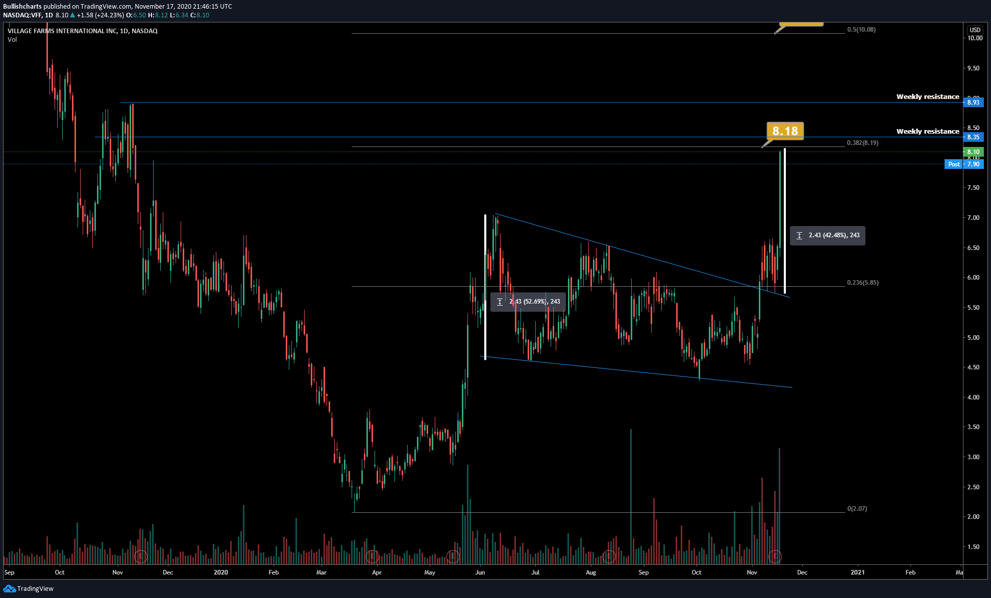This screenshot has height=598, width=991.
Task: Open the earnings marker near April 2020
Action: [x=373, y=557]
